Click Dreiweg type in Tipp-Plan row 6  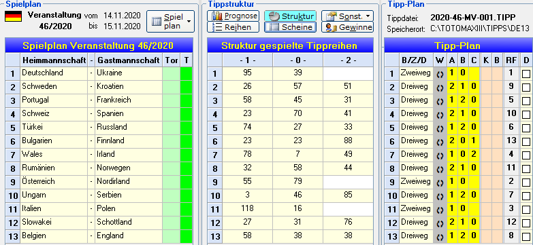(416, 141)
